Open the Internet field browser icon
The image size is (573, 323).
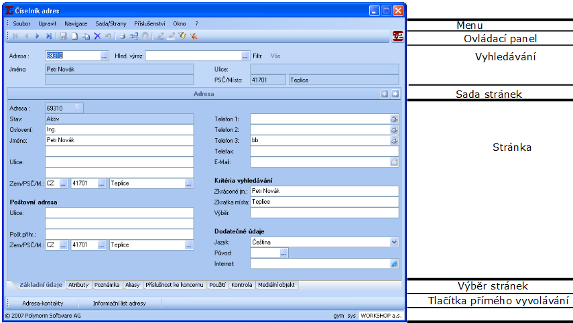pos(394,264)
